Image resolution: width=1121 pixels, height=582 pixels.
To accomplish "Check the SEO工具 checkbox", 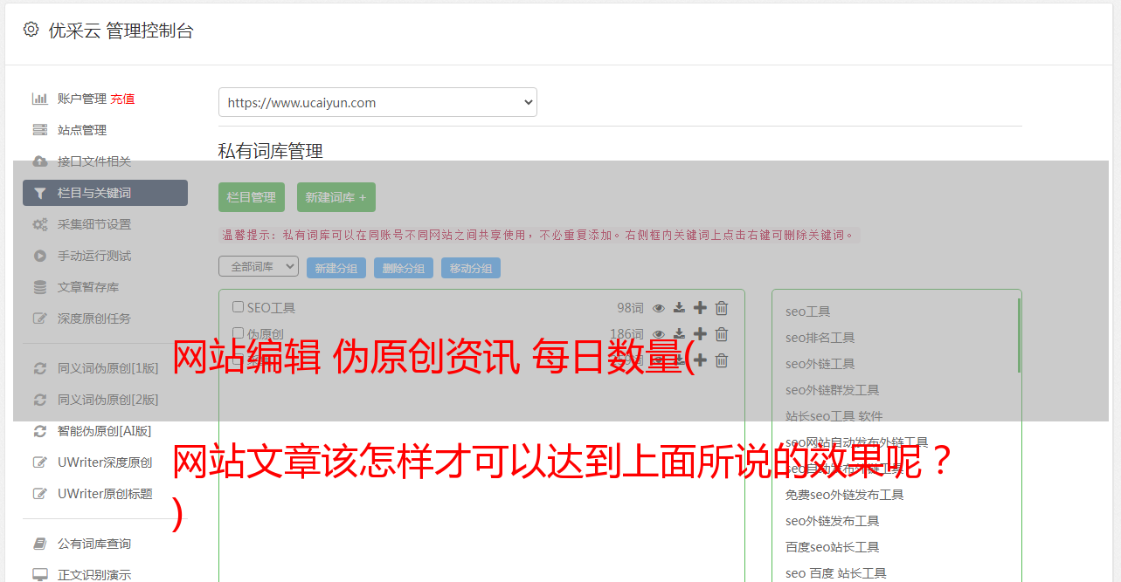I will coord(238,307).
